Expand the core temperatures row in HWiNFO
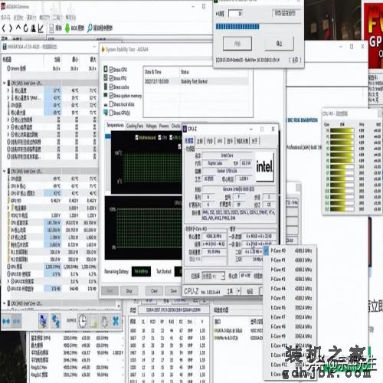This screenshot has height=383, width=383. pyautogui.click(x=8, y=90)
